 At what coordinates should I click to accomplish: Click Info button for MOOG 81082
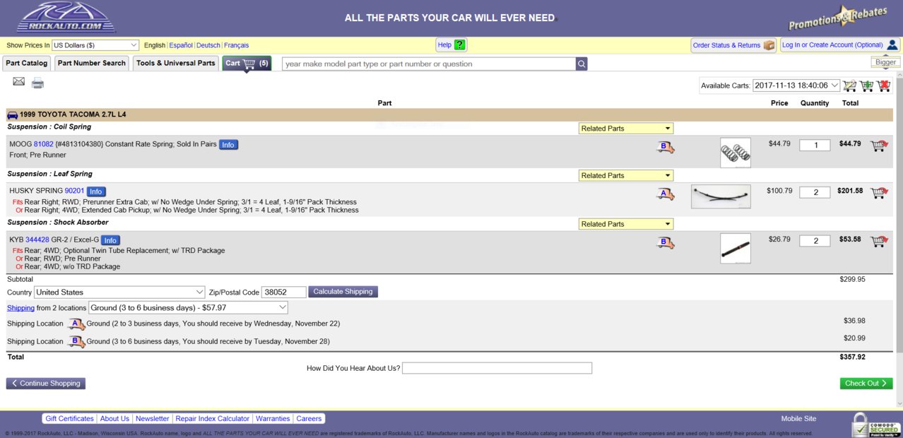click(x=228, y=145)
